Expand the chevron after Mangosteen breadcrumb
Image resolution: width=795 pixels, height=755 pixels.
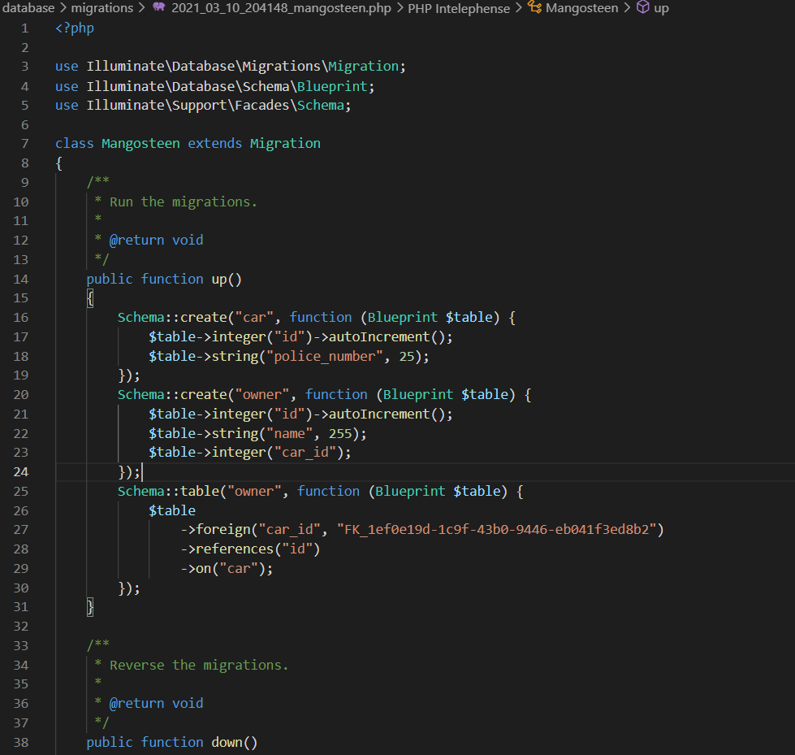(x=627, y=7)
